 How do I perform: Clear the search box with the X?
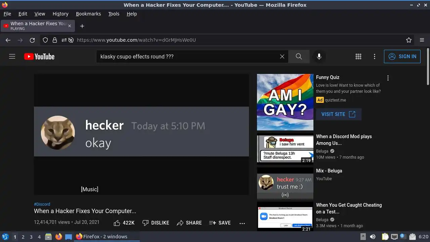pos(282,56)
